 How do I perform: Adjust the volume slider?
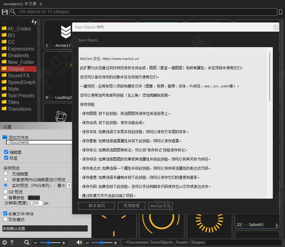[x=102, y=243]
